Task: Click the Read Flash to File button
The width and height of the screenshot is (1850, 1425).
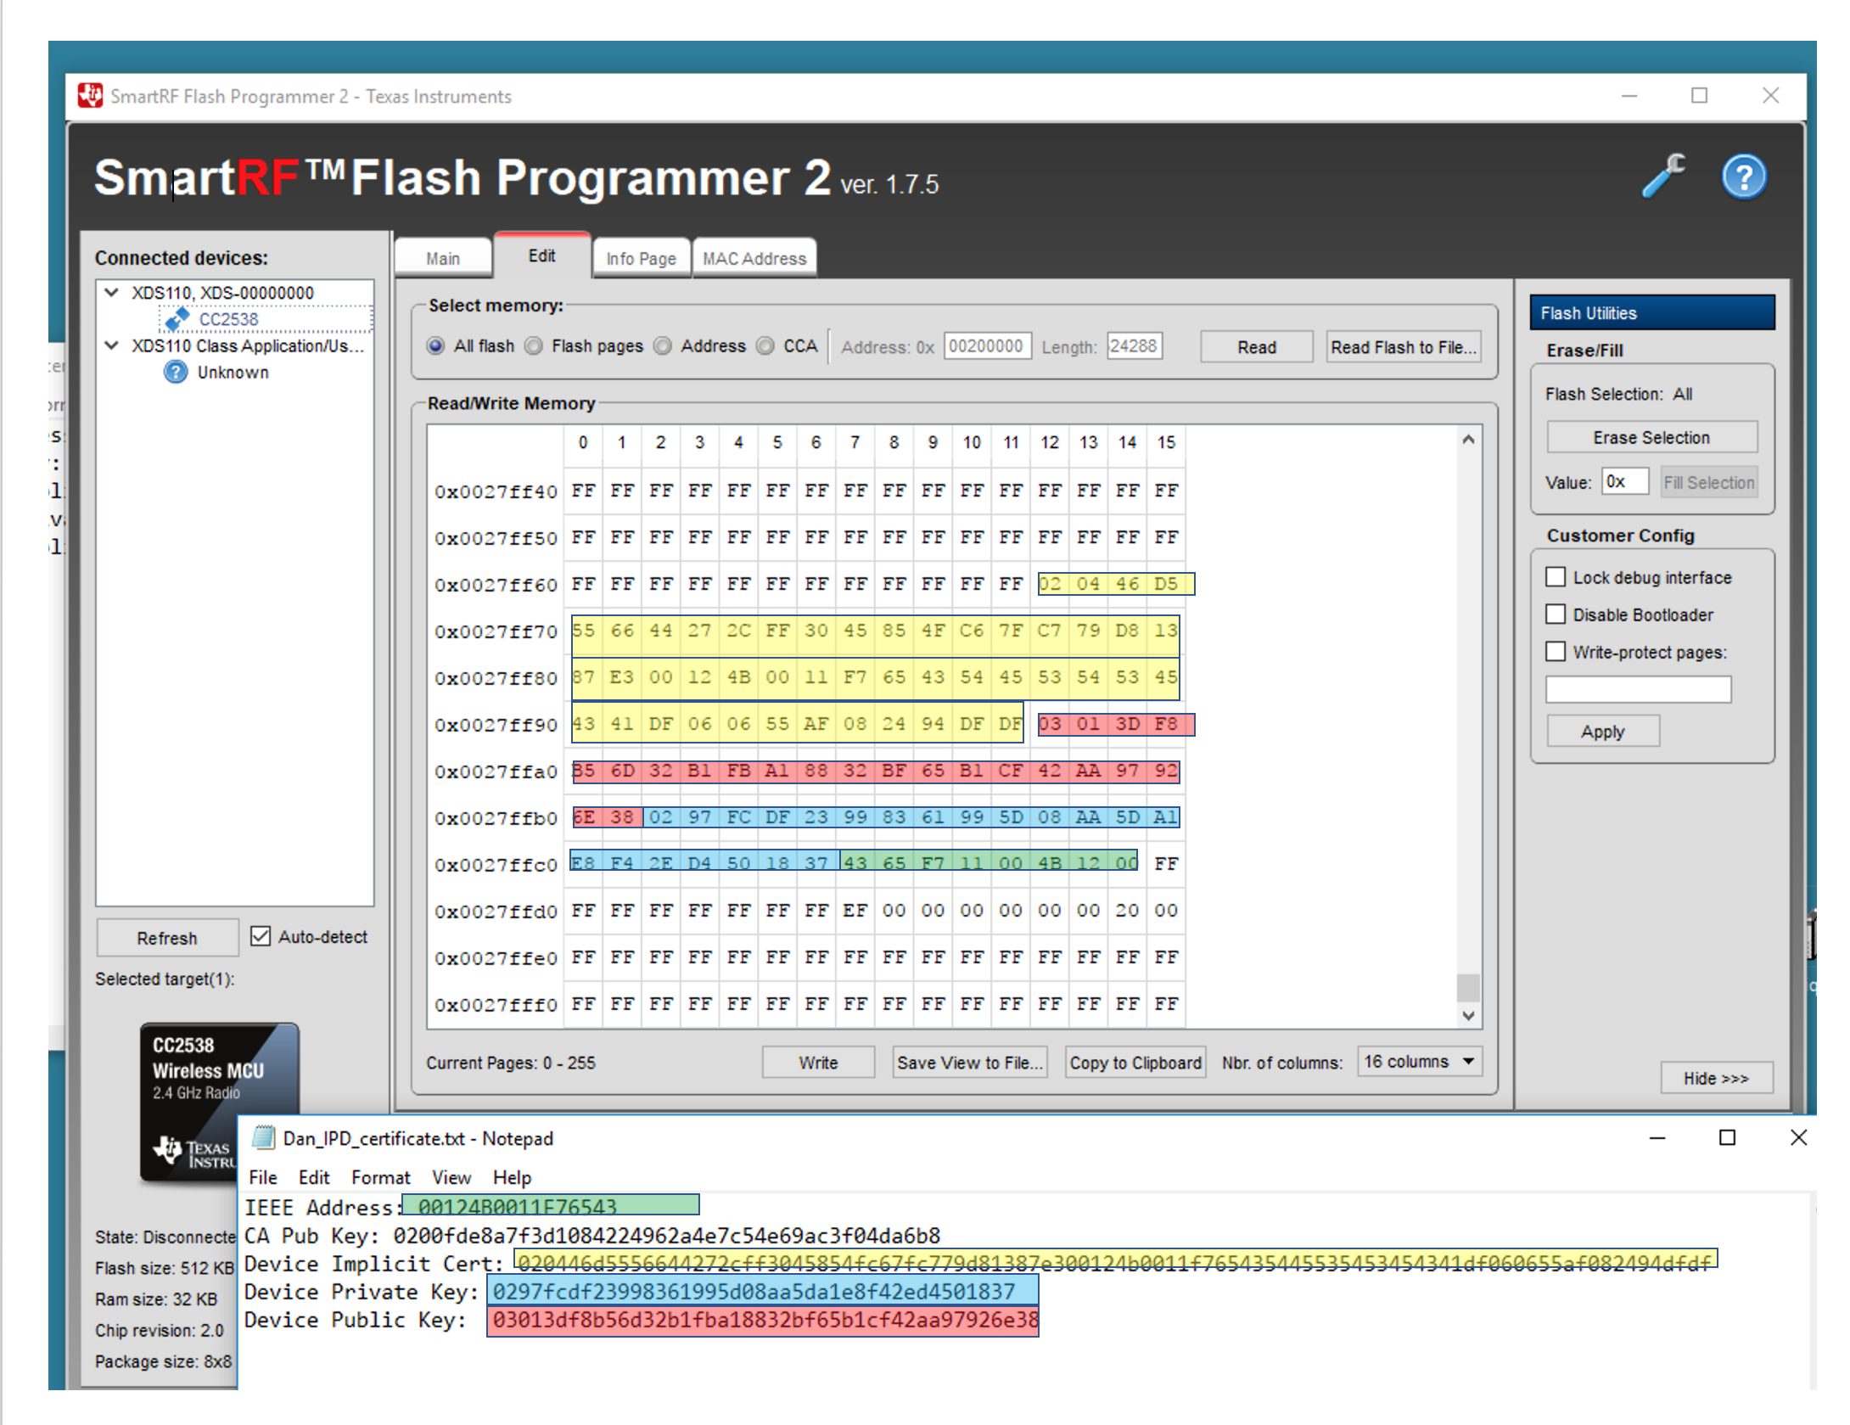Action: [x=1403, y=347]
